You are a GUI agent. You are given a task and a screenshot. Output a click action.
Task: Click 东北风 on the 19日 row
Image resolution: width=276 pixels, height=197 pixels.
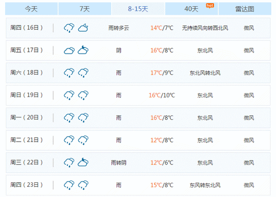(x=205, y=95)
